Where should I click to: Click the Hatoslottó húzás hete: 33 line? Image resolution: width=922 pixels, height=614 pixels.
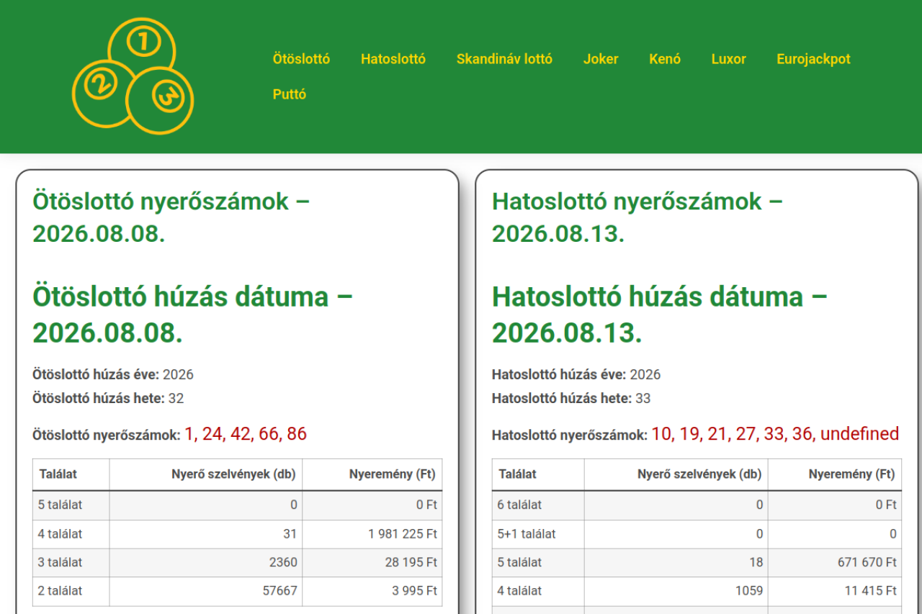pos(571,398)
